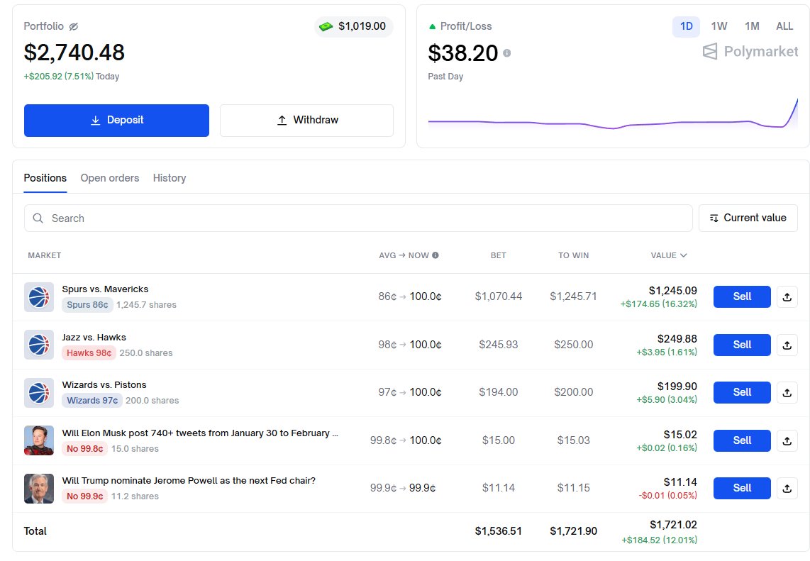
Task: Sell the Jazz vs. Hawks position
Action: pyautogui.click(x=742, y=345)
